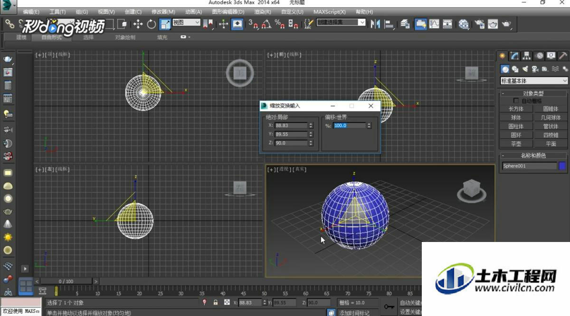This screenshot has height=316, width=570.
Task: Select the Rotate tool in main toolbar
Action: 152,24
